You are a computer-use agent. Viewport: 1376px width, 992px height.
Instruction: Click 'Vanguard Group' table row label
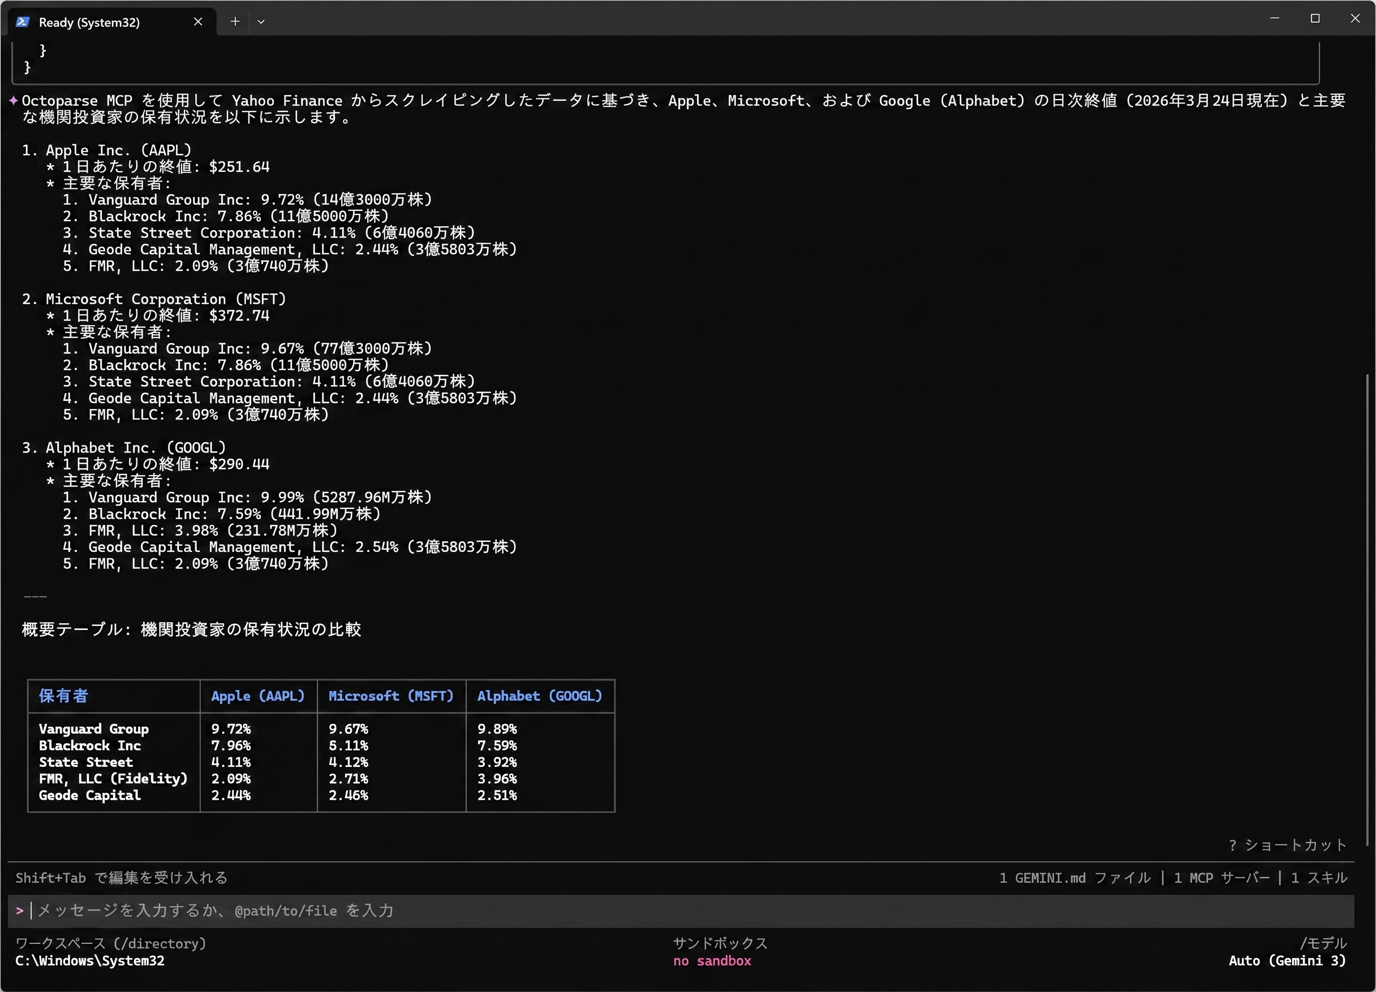click(94, 729)
